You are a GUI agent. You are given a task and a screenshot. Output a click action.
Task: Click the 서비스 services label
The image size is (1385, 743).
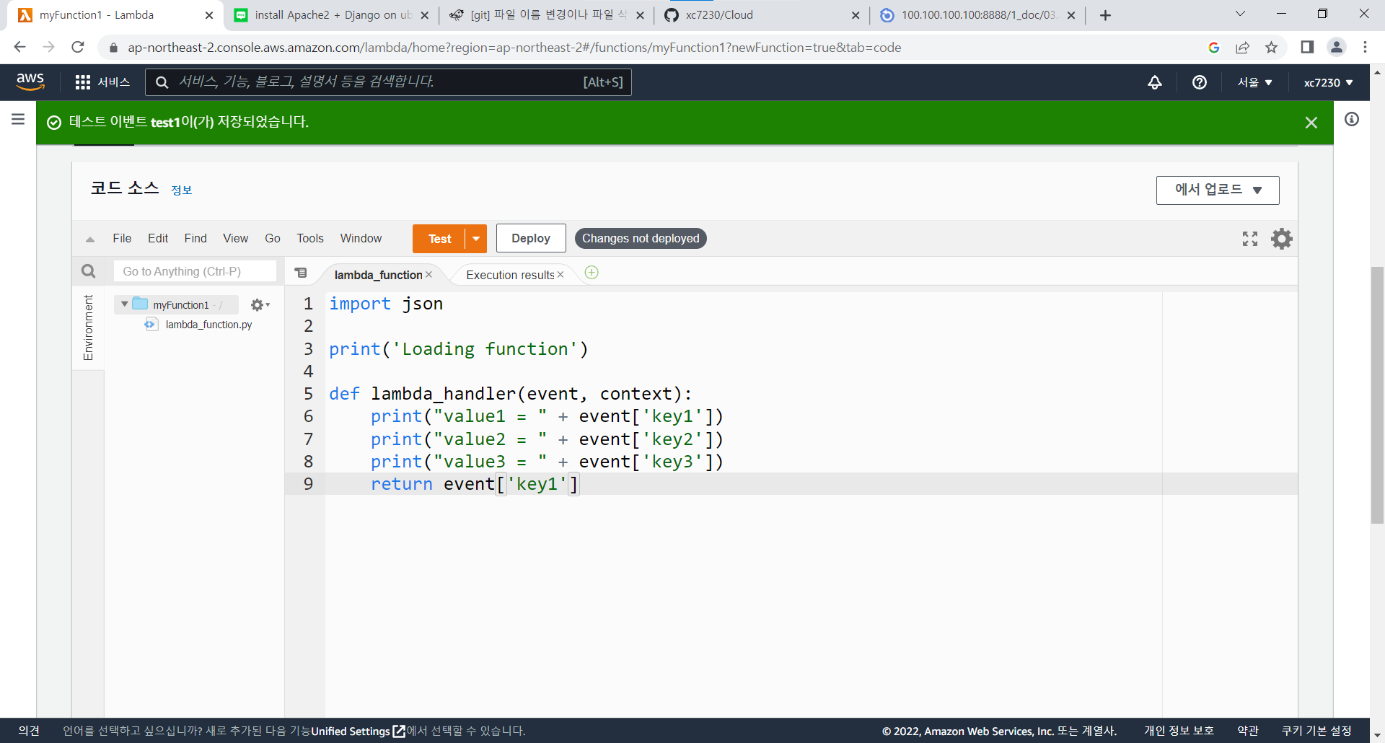[114, 82]
